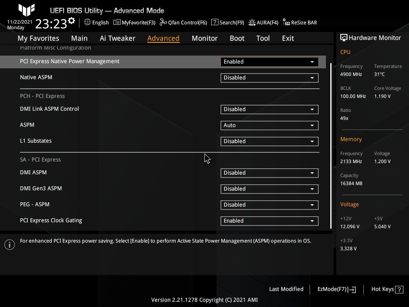
Task: Switch to the Main tab
Action: [79, 38]
